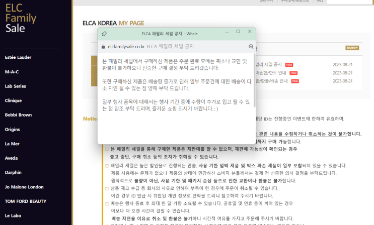Click the ELCA KOREA MY PAGE heading
Viewport: 374px width, 225px height.
(113, 23)
